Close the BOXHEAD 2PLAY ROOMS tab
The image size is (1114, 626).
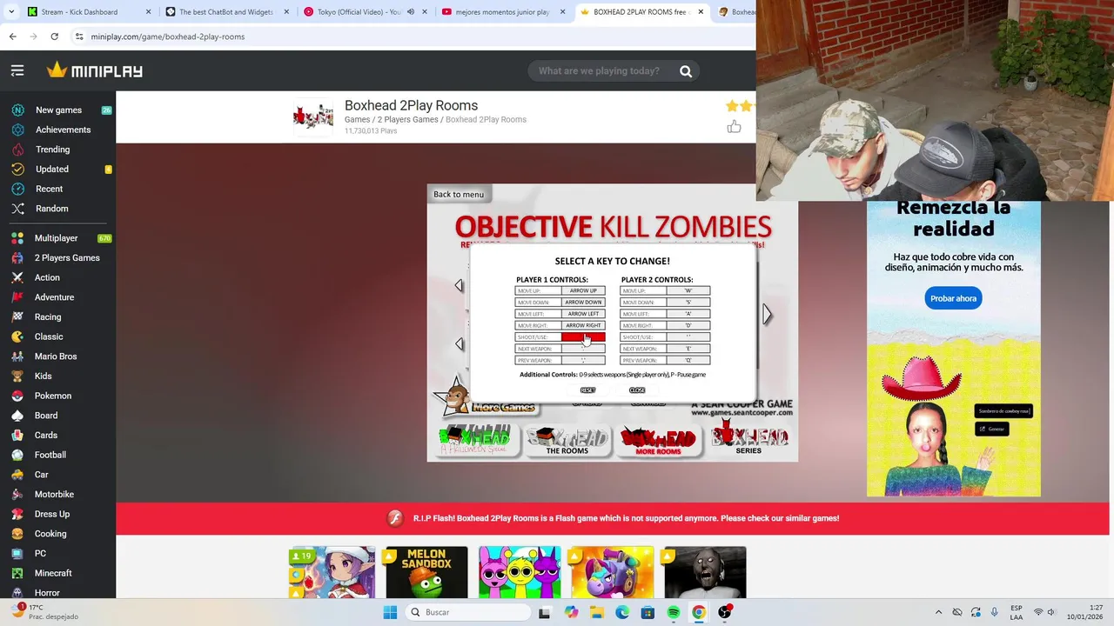pyautogui.click(x=701, y=12)
